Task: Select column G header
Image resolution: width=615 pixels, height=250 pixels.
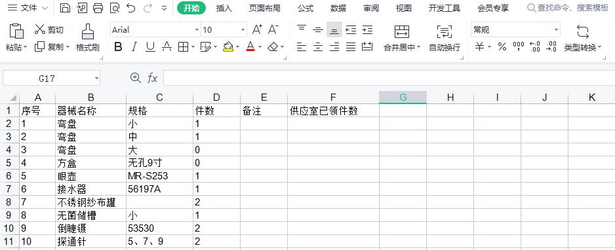Action: [403, 98]
